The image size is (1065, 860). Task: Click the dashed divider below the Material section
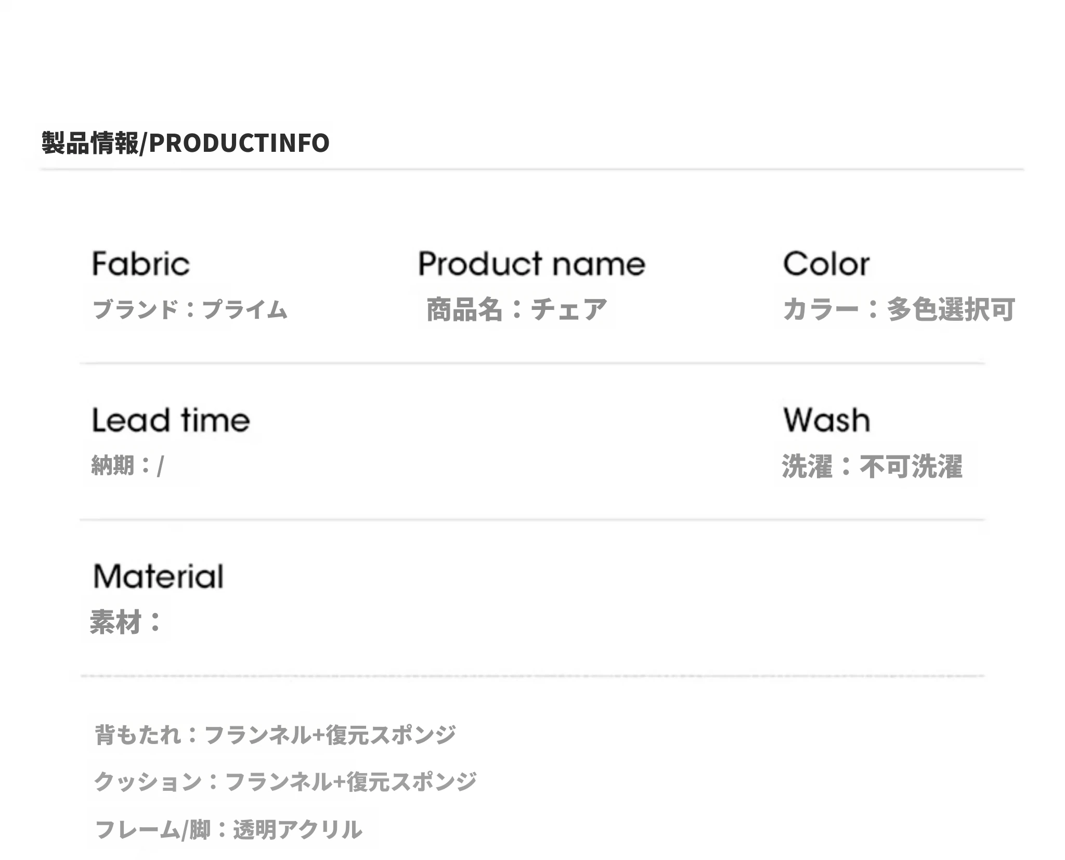531,676
